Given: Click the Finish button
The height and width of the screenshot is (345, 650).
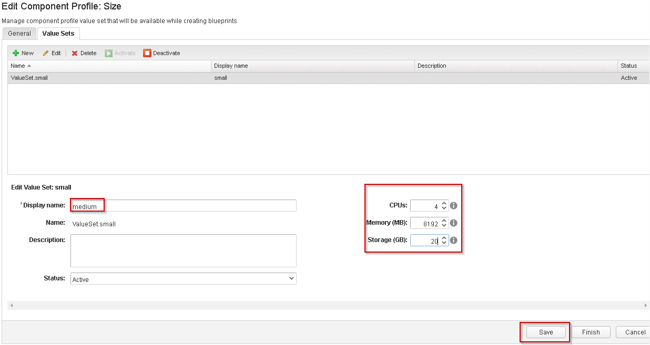Looking at the screenshot, I should point(591,332).
